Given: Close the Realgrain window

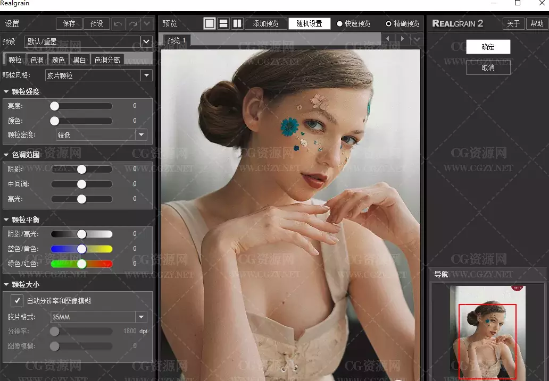Looking at the screenshot, I should point(542,3).
